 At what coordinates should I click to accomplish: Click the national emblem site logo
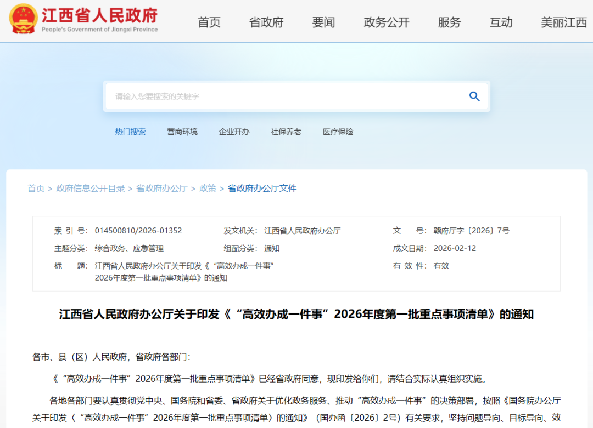pyautogui.click(x=22, y=20)
